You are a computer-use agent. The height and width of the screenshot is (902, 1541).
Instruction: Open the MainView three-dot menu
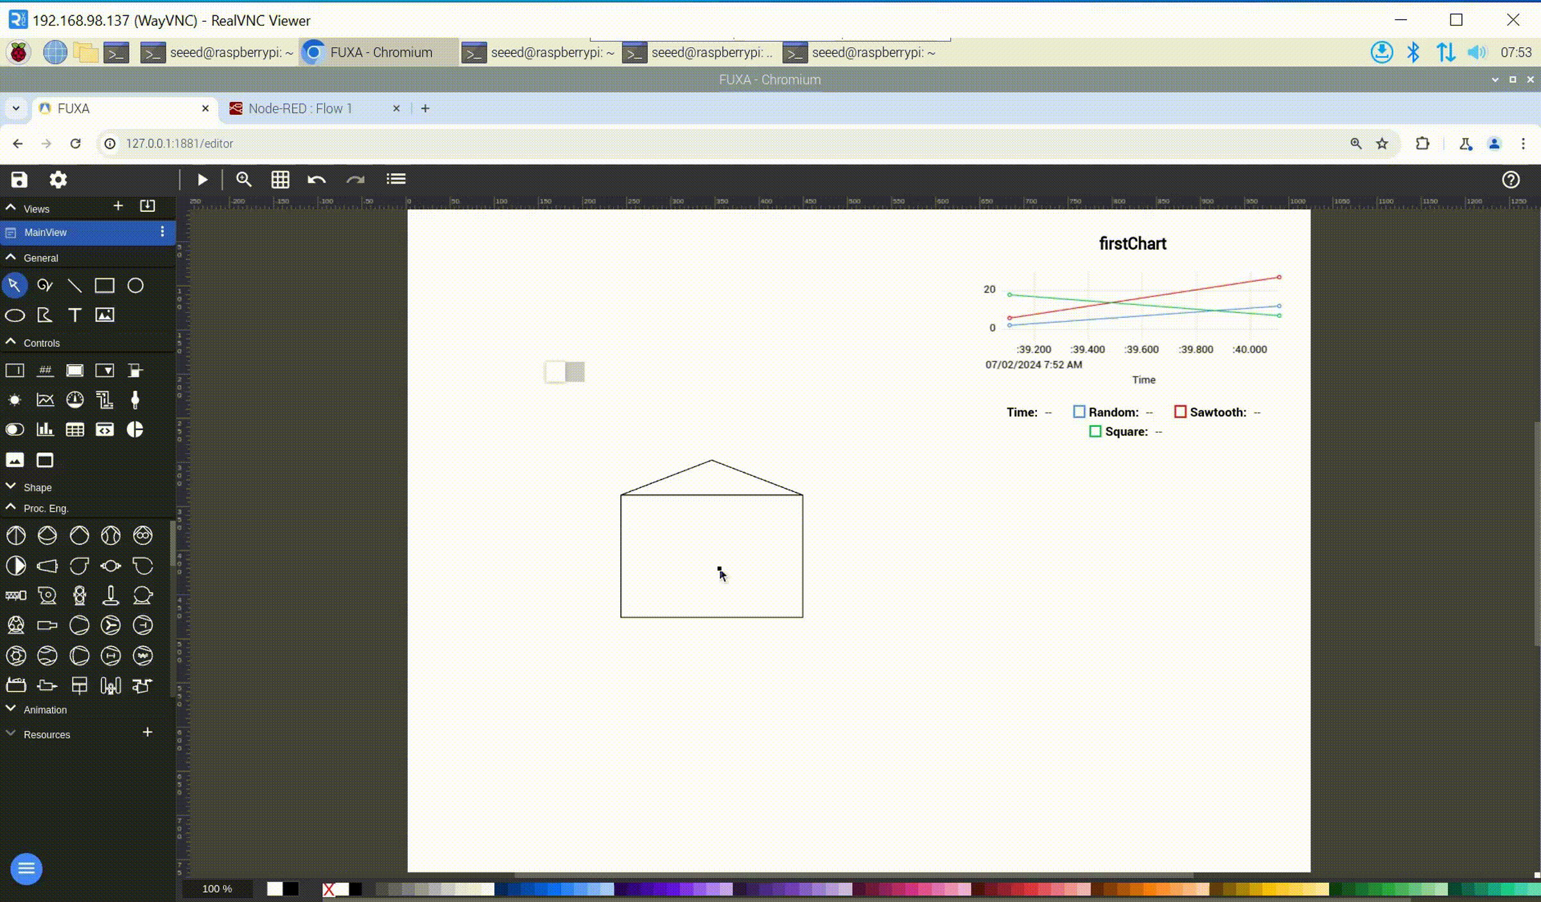[x=162, y=232]
